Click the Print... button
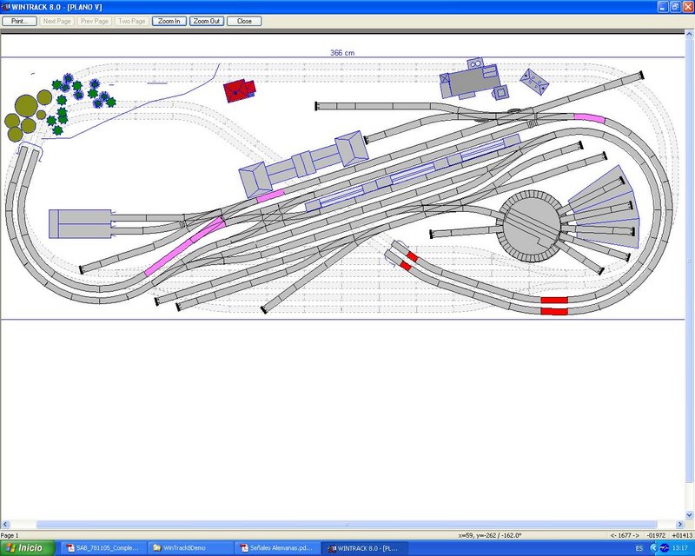The height and width of the screenshot is (556, 695). point(19,21)
